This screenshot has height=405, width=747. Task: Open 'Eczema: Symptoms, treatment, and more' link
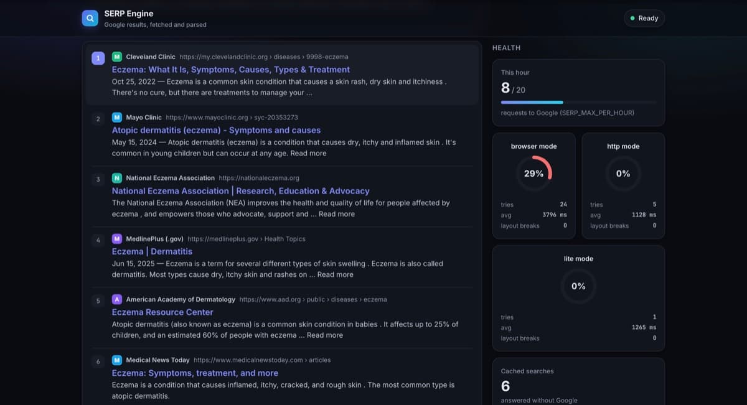195,373
